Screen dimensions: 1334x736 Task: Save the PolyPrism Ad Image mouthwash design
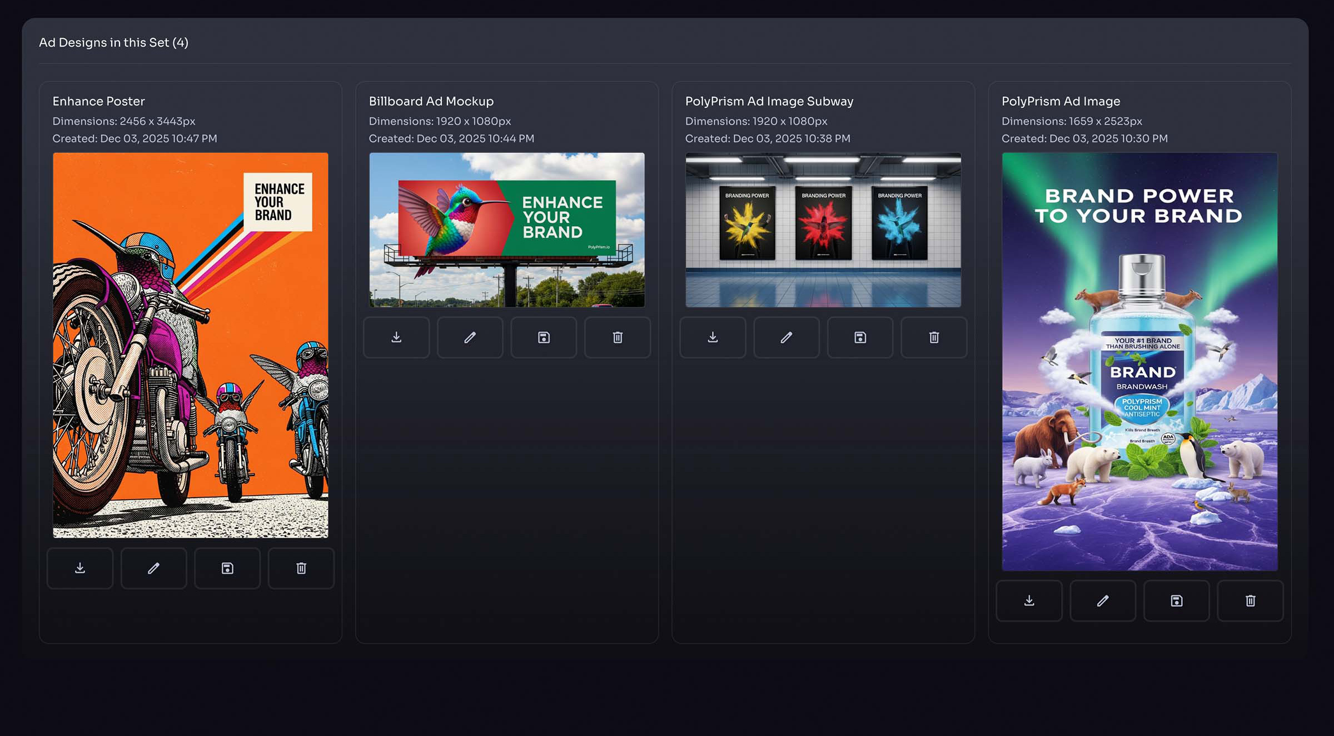click(1177, 600)
